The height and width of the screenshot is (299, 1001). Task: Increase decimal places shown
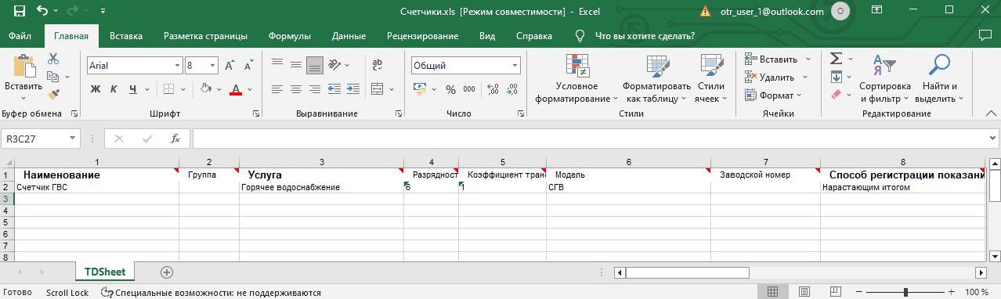[x=493, y=89]
